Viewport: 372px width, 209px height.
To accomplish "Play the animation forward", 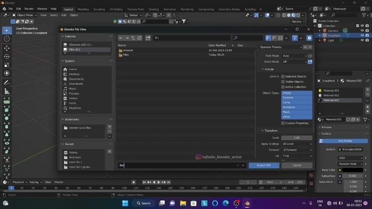I will point(159,182).
